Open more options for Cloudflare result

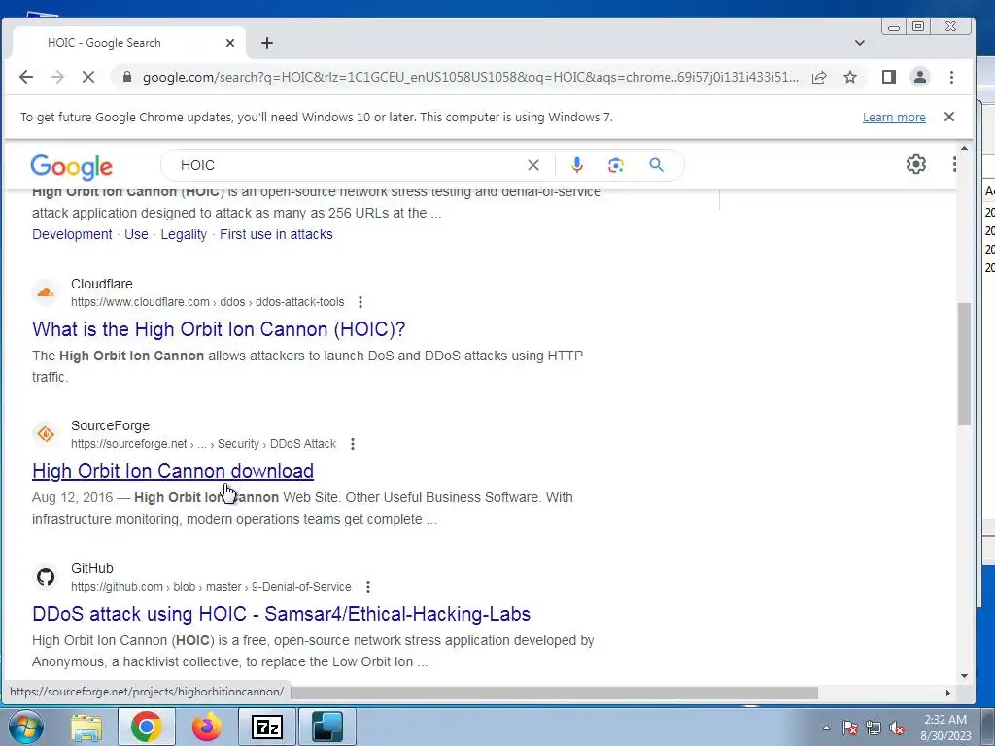[360, 302]
